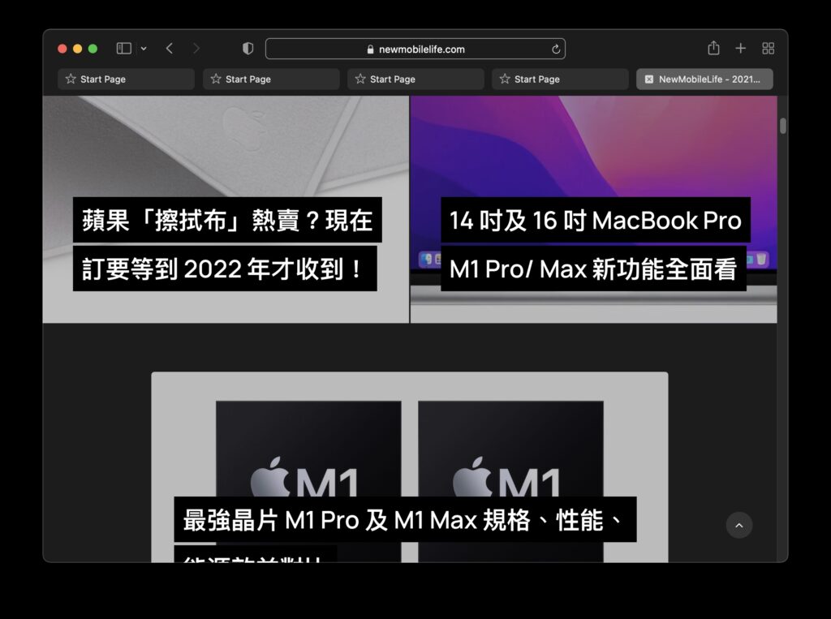The width and height of the screenshot is (831, 619).
Task: Open the 最強晶片 M1 Pro 及 M1 Max article
Action: click(x=405, y=520)
